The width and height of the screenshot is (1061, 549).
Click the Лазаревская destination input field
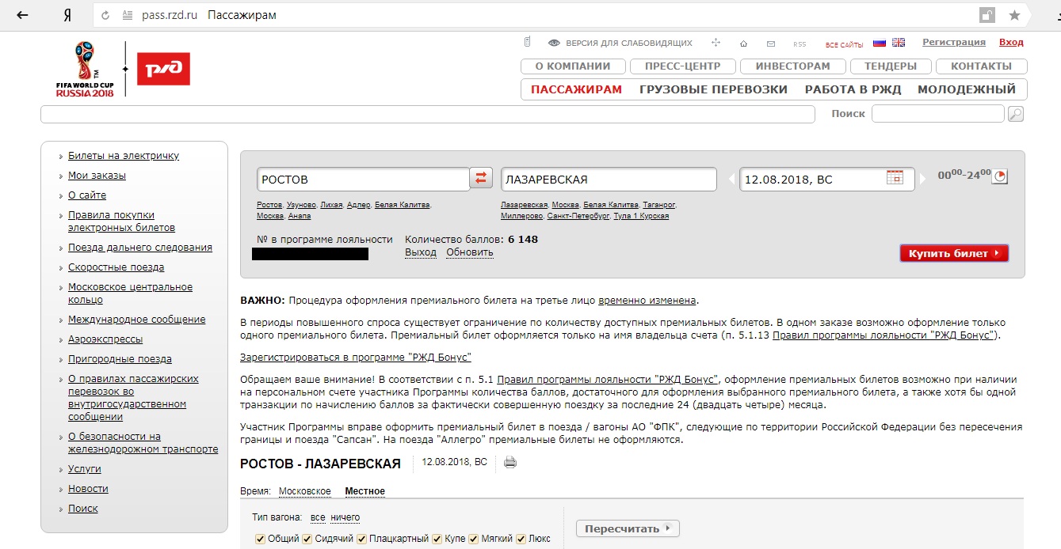(608, 180)
